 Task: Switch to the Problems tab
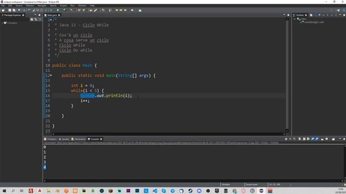tap(50, 139)
